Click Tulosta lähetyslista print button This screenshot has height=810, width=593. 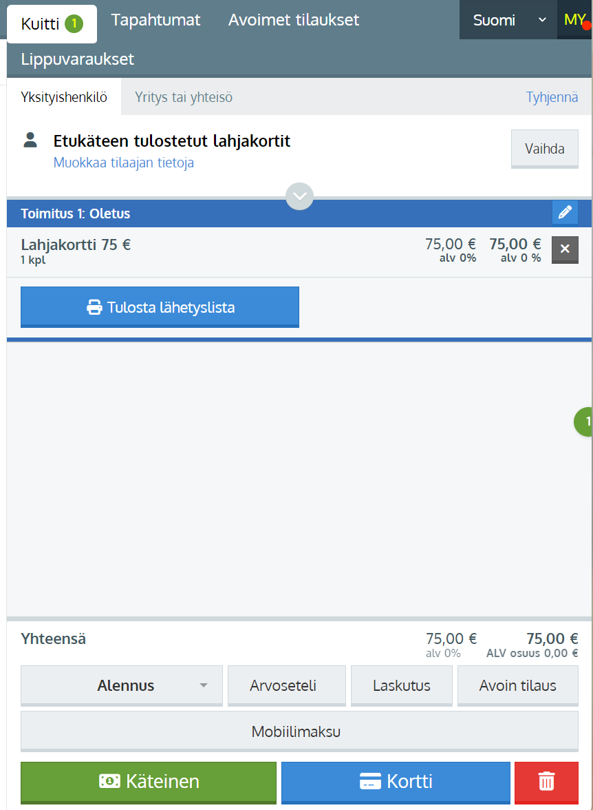160,307
